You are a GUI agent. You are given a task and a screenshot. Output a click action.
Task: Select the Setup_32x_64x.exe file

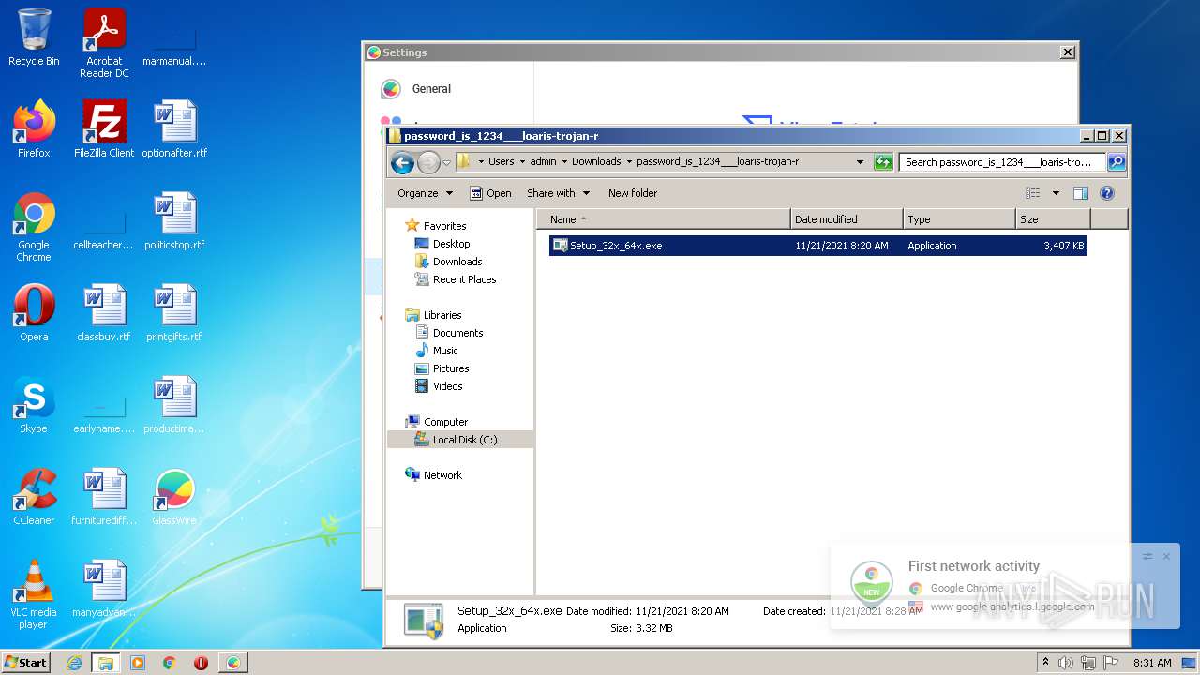point(817,246)
